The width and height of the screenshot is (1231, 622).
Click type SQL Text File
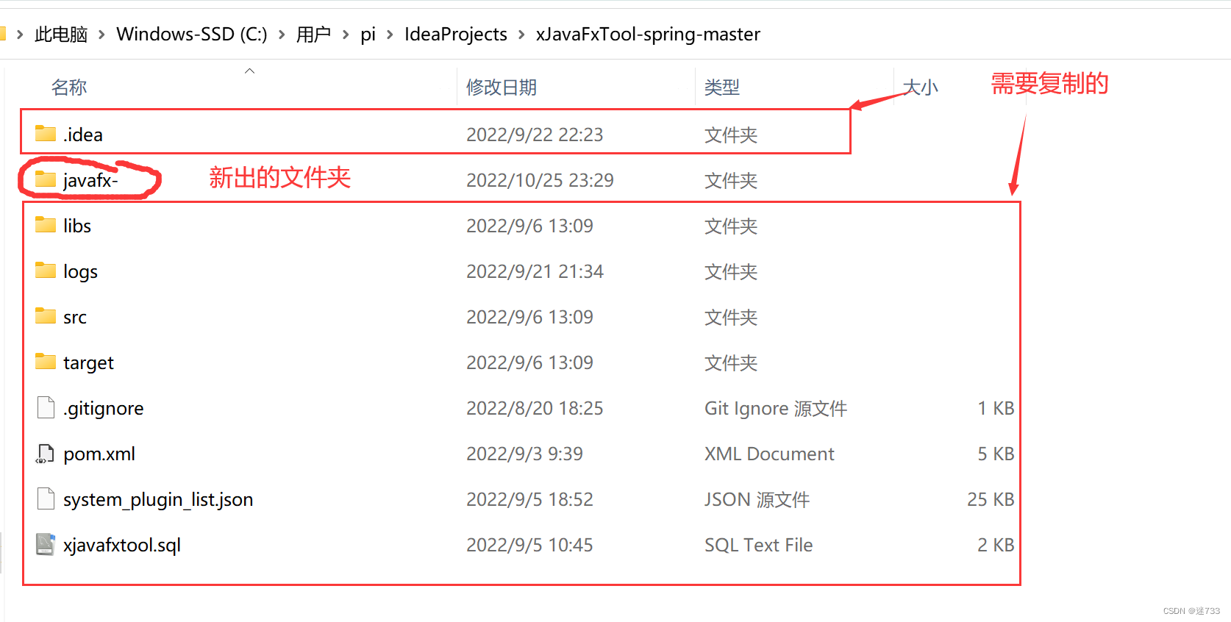coord(758,546)
